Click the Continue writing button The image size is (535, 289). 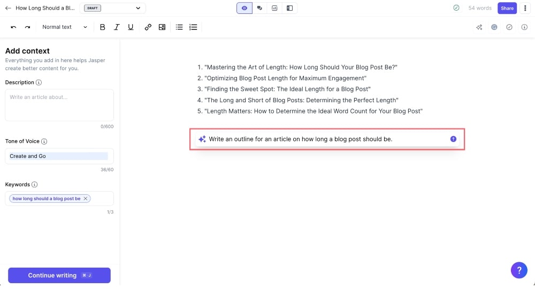click(x=59, y=275)
